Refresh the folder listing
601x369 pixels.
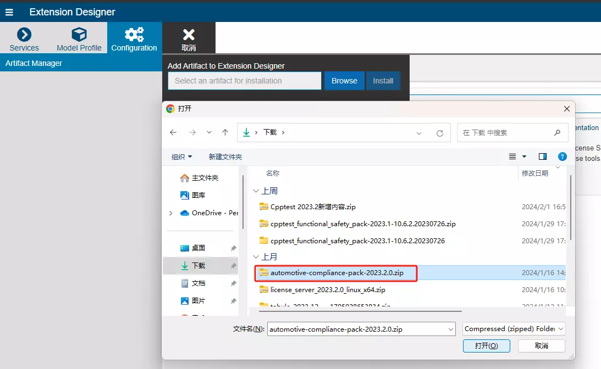(439, 133)
